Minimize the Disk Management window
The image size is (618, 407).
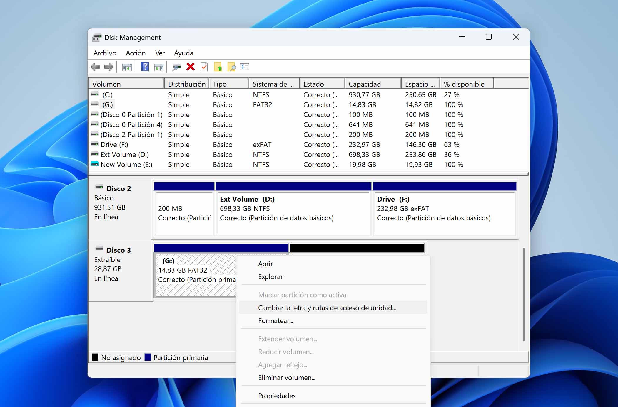(462, 37)
